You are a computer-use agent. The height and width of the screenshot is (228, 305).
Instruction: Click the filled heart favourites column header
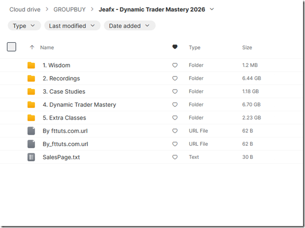175,47
